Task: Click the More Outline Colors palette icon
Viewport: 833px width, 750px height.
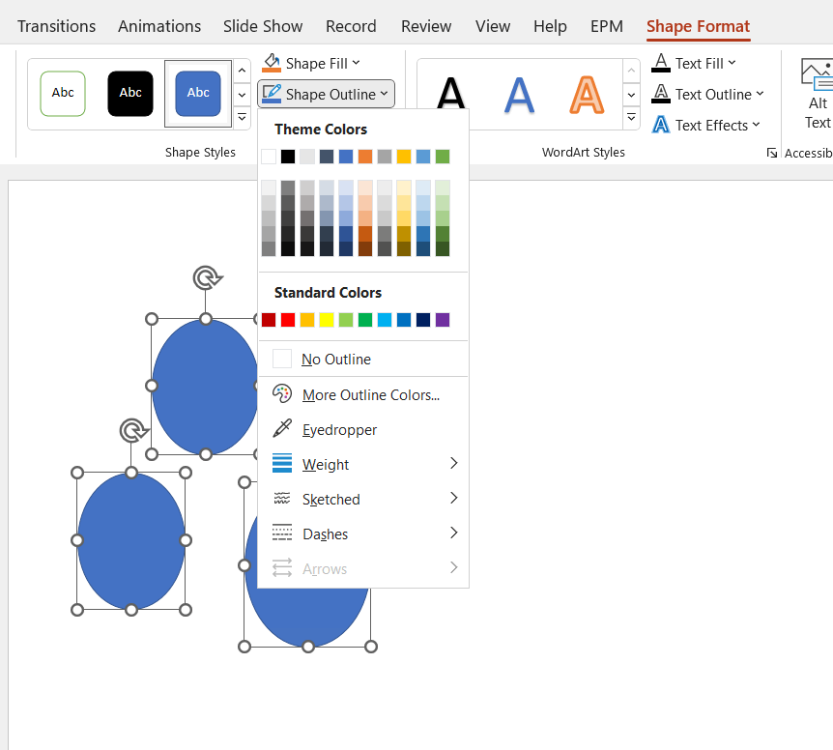Action: click(281, 394)
